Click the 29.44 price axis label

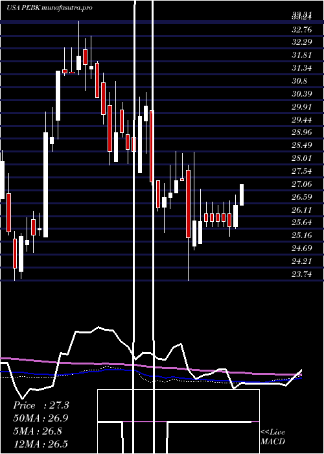point(302,119)
